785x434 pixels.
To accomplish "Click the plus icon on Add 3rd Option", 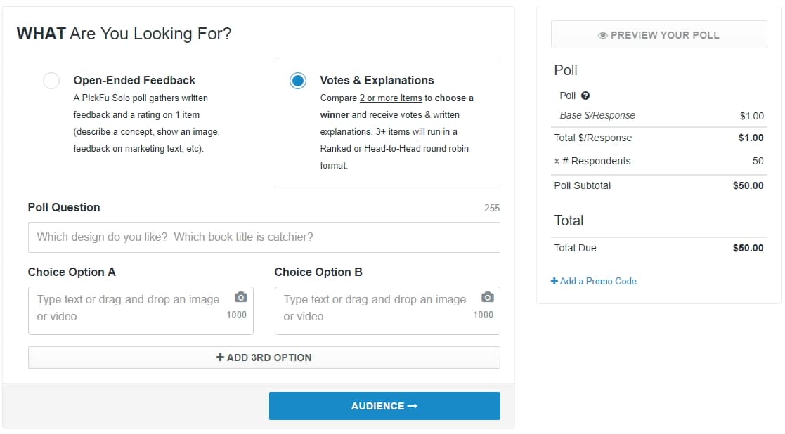I will [220, 357].
